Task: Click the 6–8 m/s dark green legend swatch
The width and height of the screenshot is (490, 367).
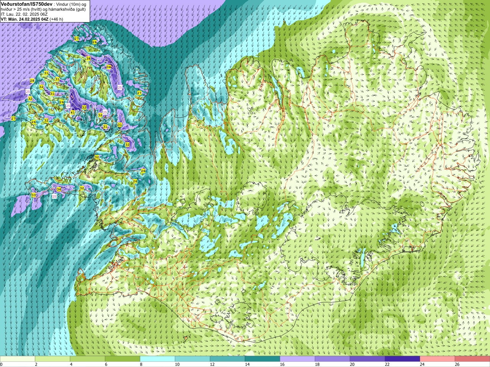Action: [122, 359]
